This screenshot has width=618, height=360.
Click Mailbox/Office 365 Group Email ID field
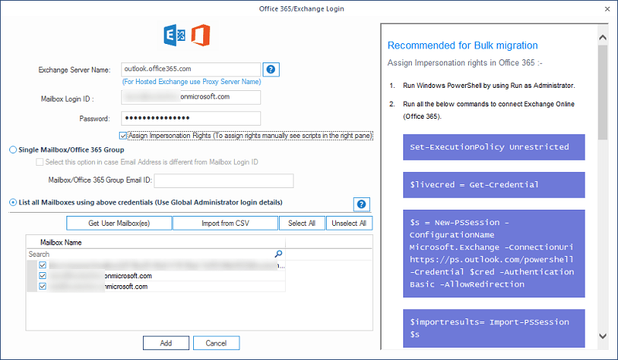[224, 180]
